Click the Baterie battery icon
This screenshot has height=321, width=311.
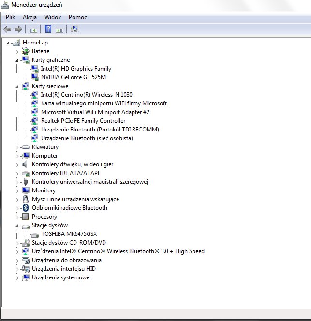(26, 51)
